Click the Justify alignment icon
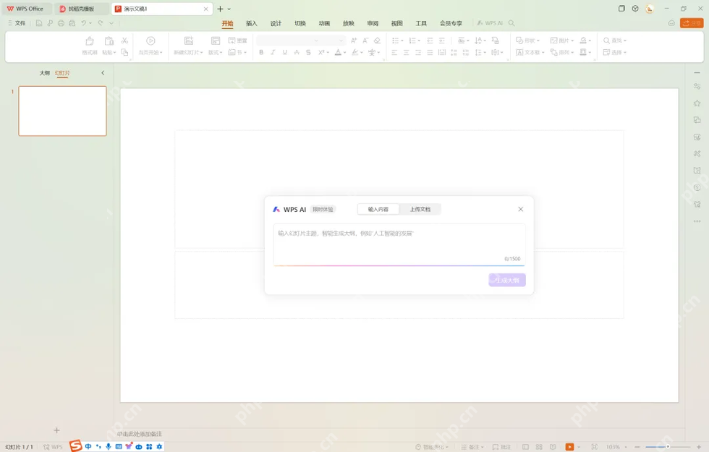Screen dimensions: 709x452 pos(430,52)
